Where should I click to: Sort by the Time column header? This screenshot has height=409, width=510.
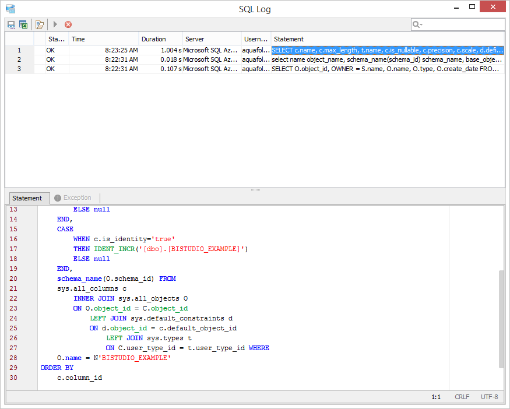pyautogui.click(x=104, y=39)
